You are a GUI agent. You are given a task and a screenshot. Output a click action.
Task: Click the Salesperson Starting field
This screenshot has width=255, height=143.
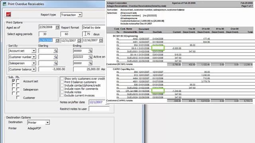tap(46, 63)
